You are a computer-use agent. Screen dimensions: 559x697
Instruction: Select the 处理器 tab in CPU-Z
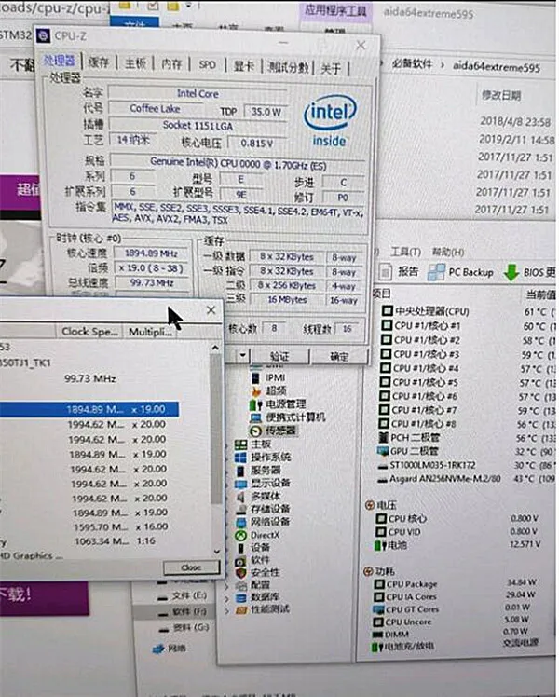click(59, 61)
